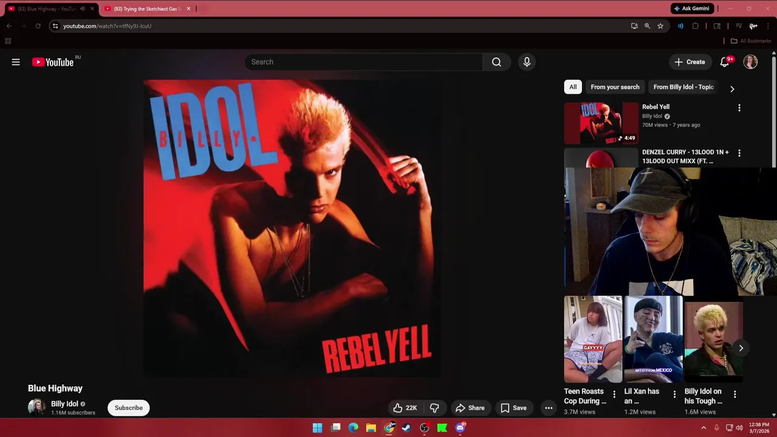Open the YouTube hamburger guide menu
Image resolution: width=777 pixels, height=437 pixels.
pos(16,62)
